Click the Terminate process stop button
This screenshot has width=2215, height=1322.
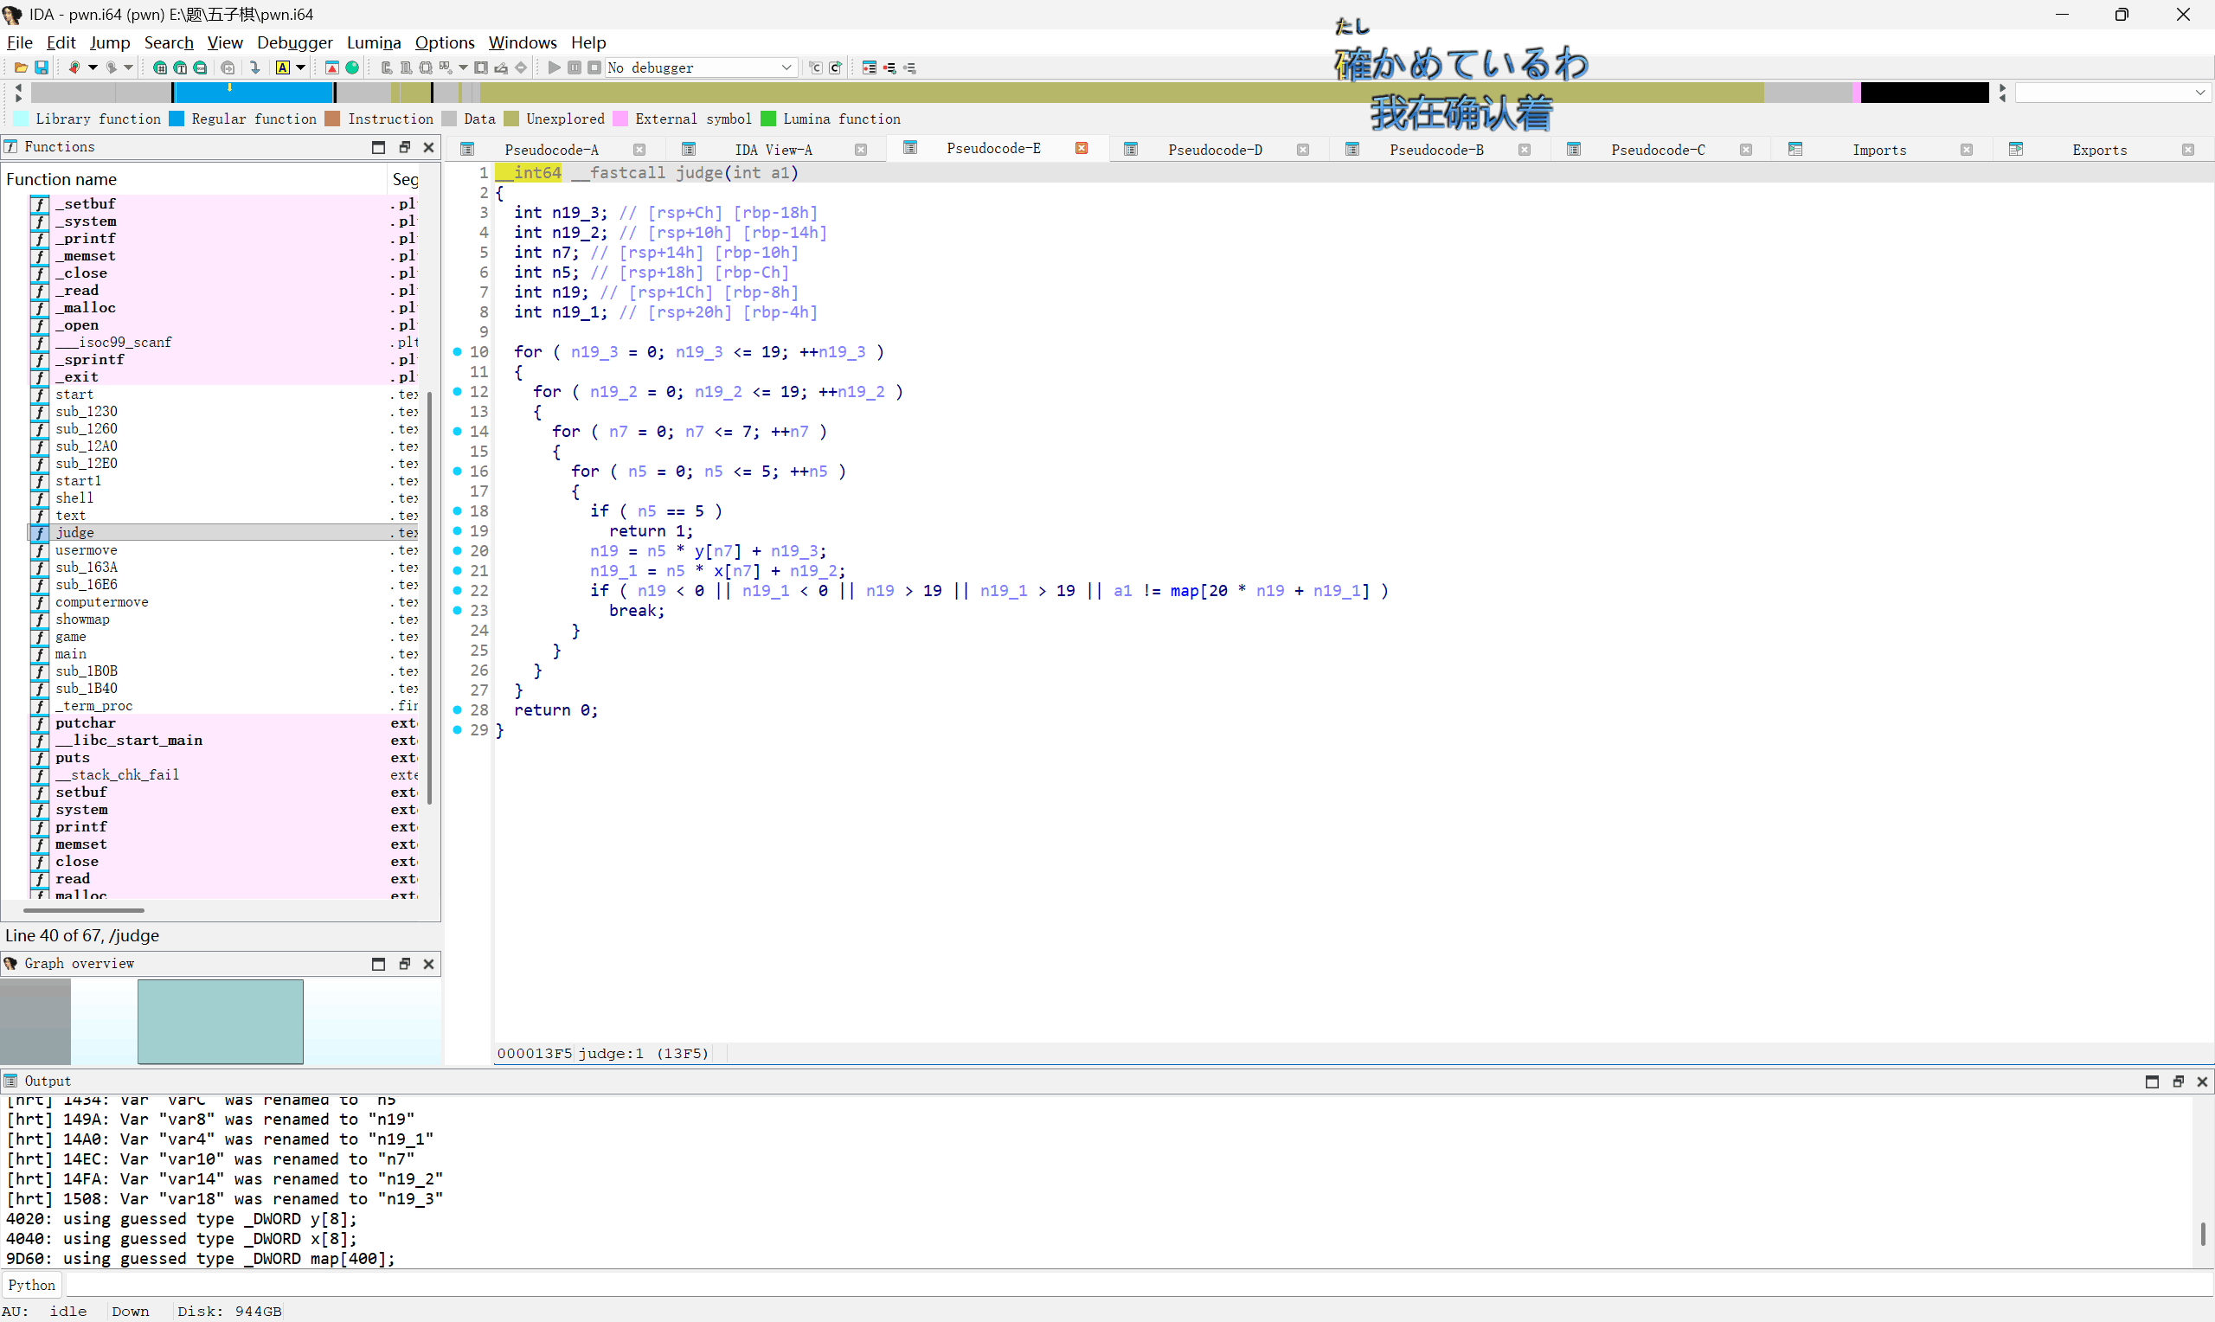tap(594, 67)
